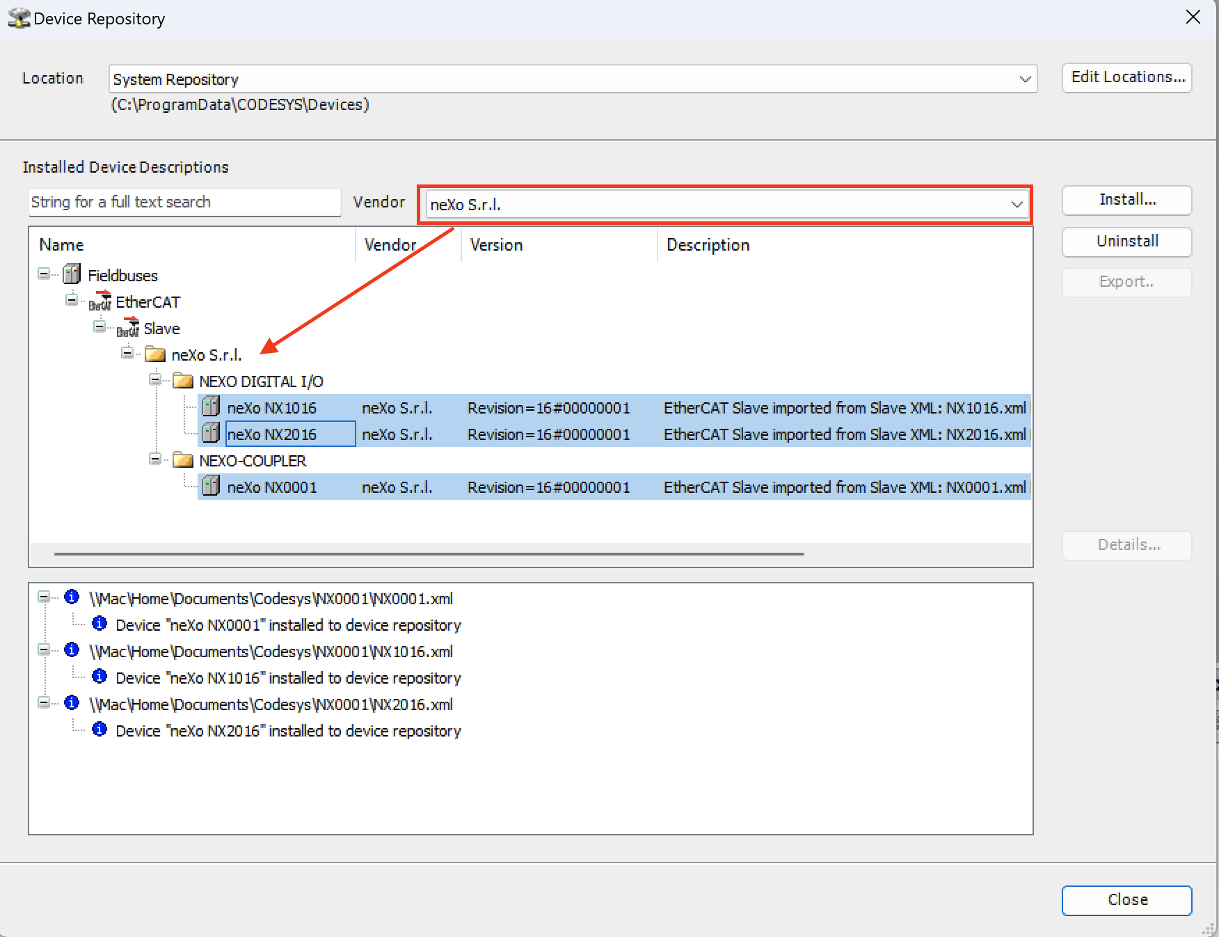This screenshot has height=937, width=1219.
Task: Click the NX2016.xml description cell
Action: point(845,434)
